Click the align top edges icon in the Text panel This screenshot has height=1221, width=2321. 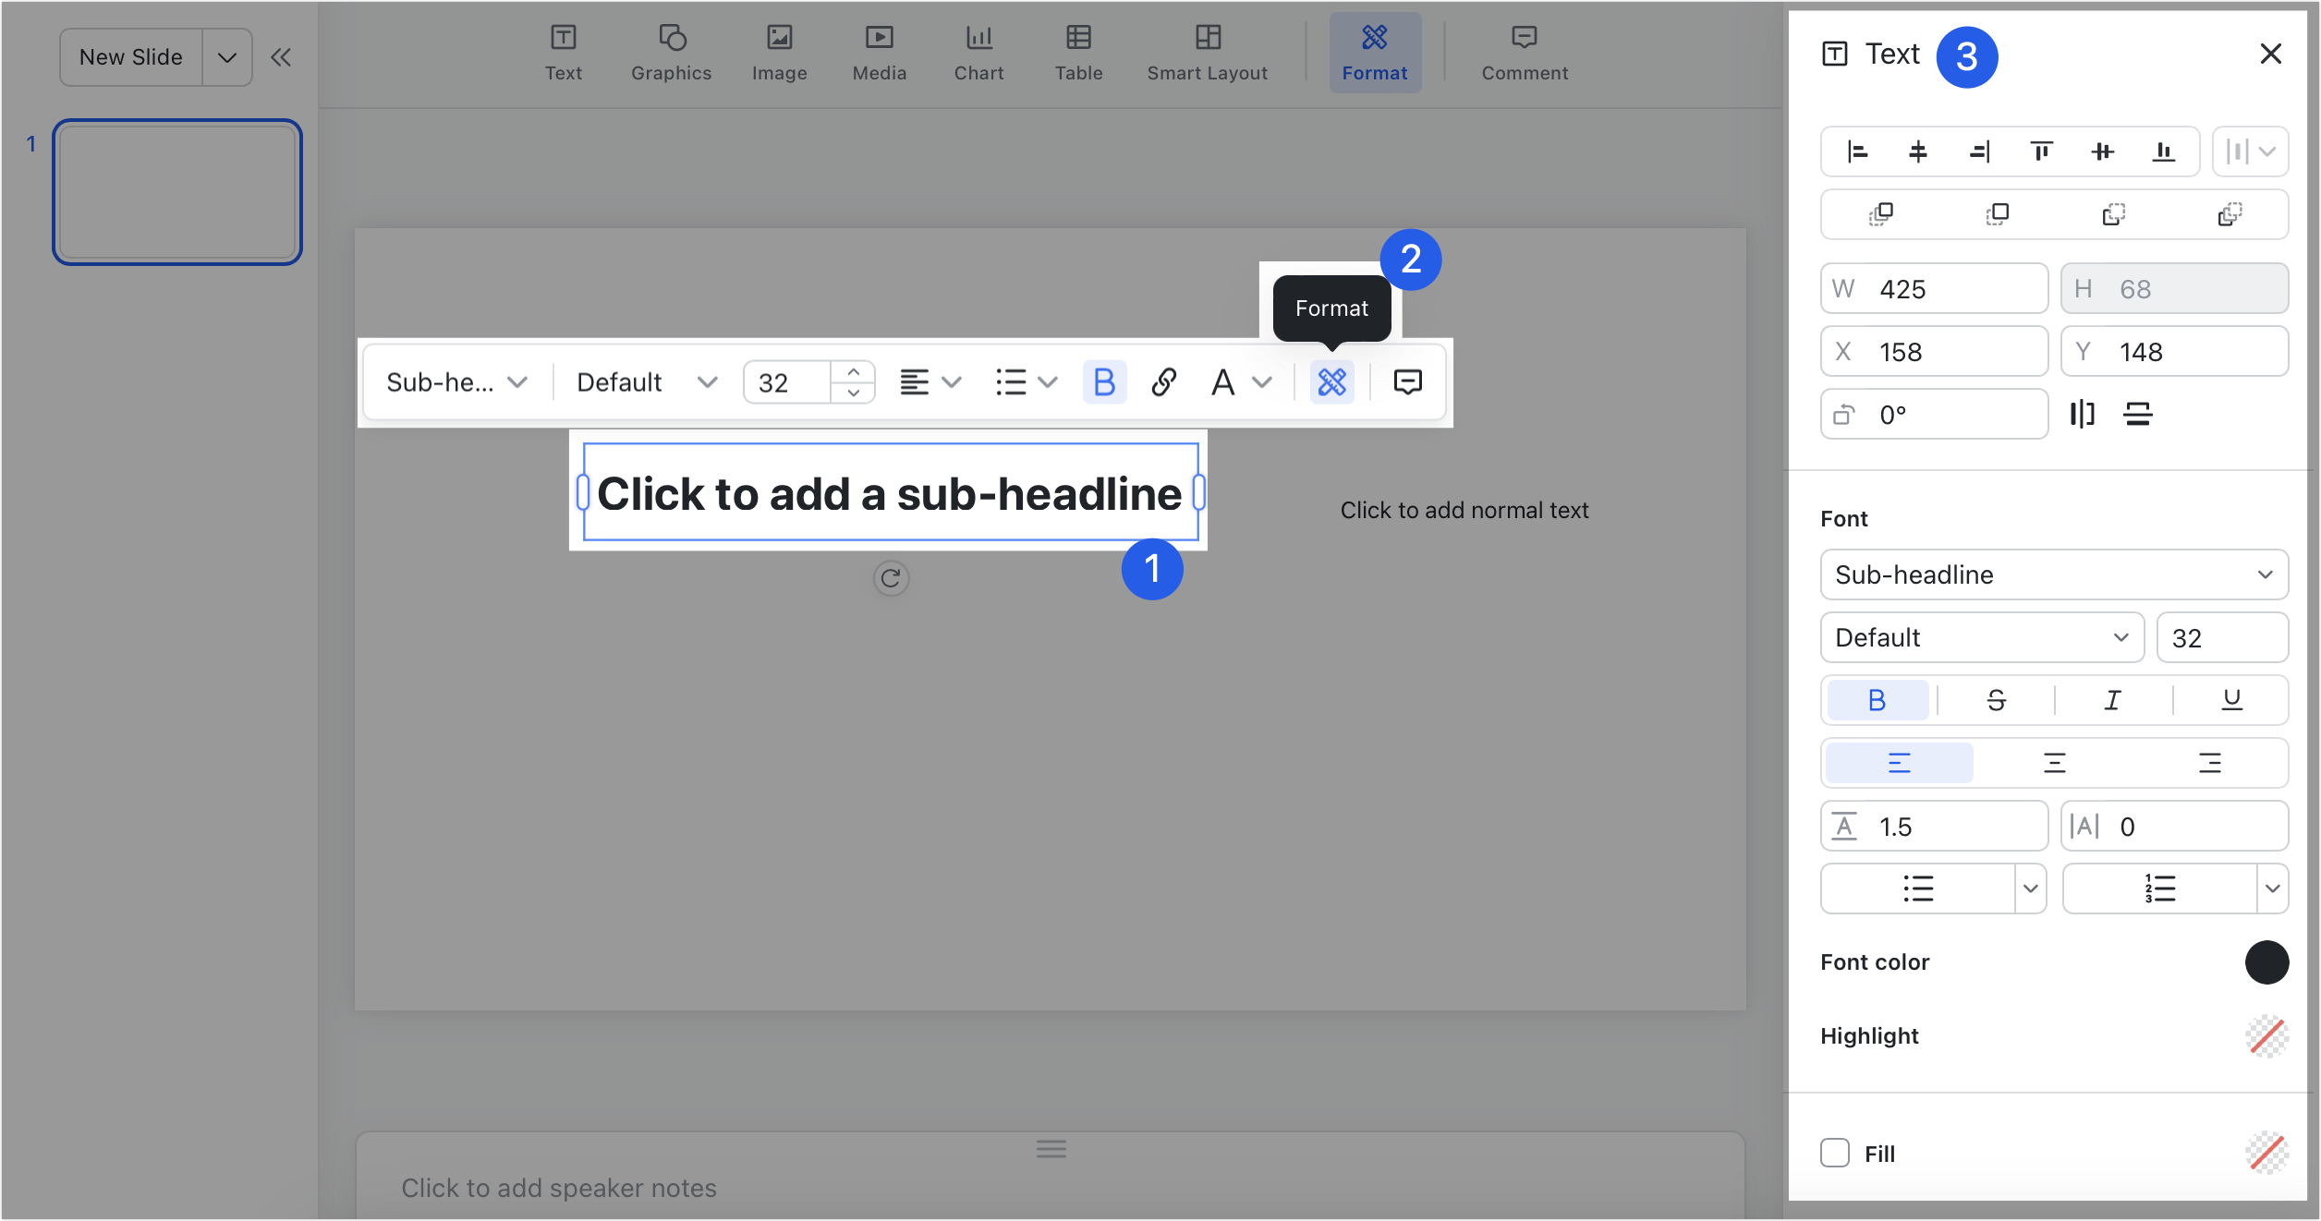point(2041,151)
